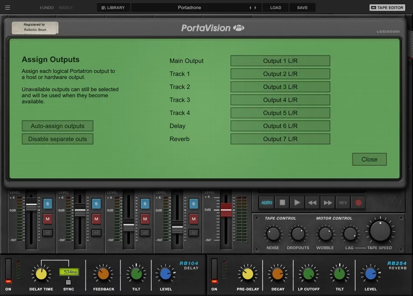Click the Undo button

(x=47, y=8)
